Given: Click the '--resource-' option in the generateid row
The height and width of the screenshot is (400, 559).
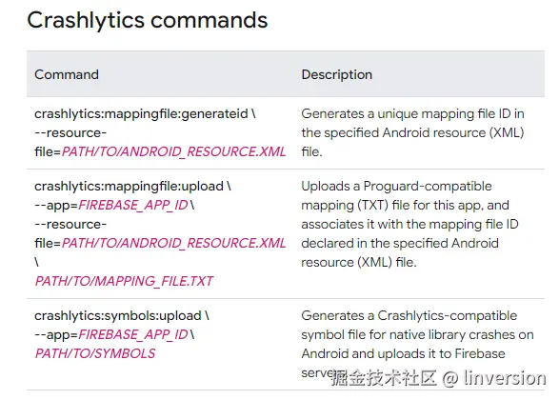Looking at the screenshot, I should click(x=70, y=133).
